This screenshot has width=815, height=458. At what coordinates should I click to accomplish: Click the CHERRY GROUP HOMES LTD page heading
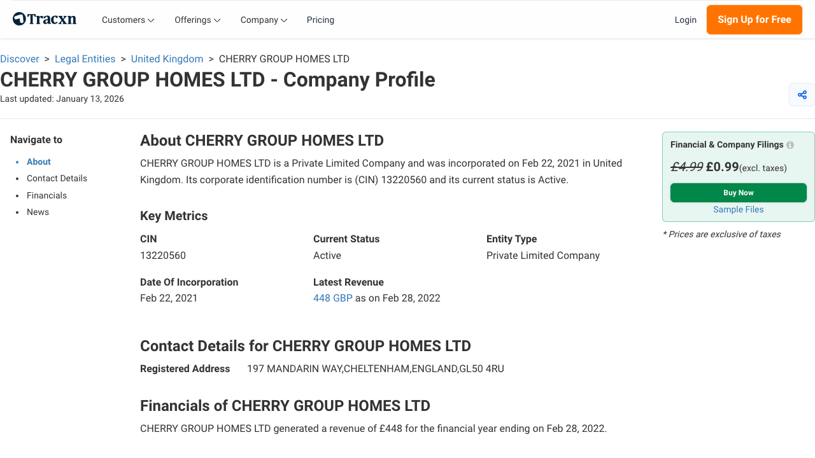[x=217, y=80]
